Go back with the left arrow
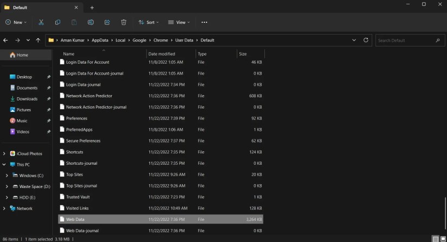This screenshot has height=242, width=447. (5, 41)
